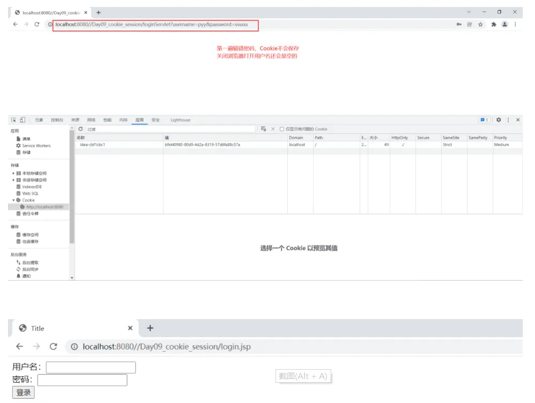Open the DevTools issues badge showing 1
535x403 pixels.
click(484, 120)
